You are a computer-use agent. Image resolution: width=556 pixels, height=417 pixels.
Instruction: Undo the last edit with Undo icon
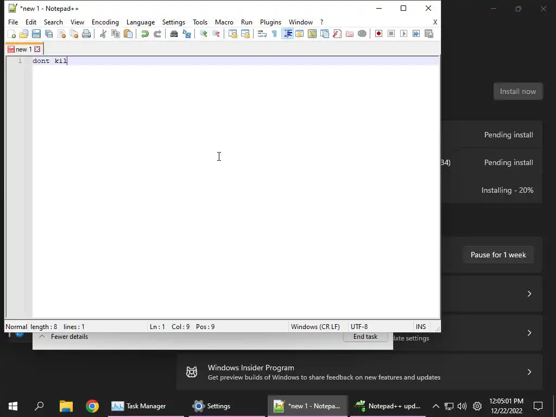(x=144, y=34)
